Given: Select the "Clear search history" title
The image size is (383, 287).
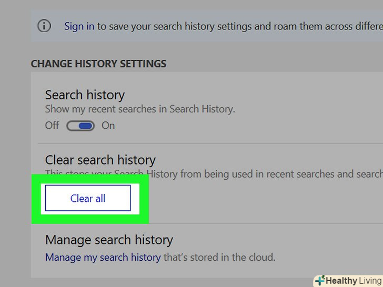Looking at the screenshot, I should click(100, 160).
